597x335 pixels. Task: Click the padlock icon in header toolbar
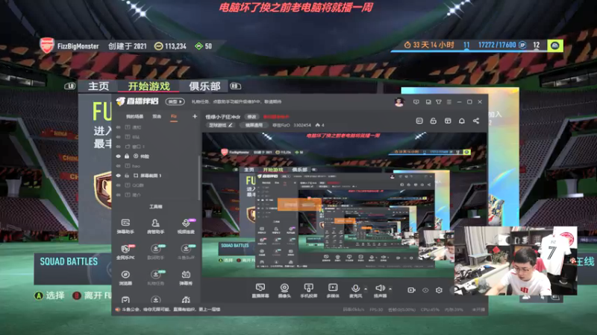coord(434,121)
